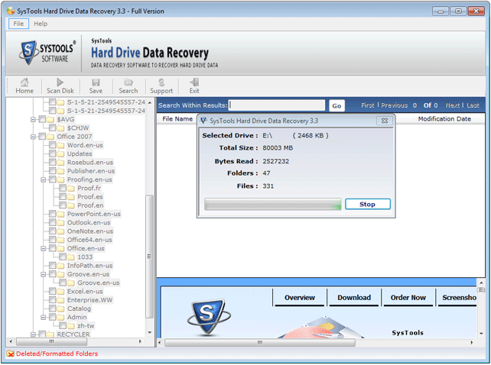Viewport: 491px width, 365px height.
Task: Switch to the Download tab
Action: pyautogui.click(x=354, y=298)
